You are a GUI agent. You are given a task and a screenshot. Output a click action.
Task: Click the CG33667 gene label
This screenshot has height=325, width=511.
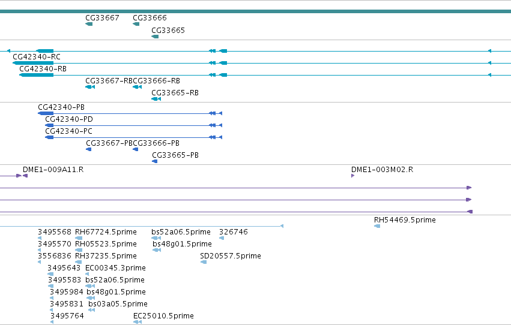(102, 17)
